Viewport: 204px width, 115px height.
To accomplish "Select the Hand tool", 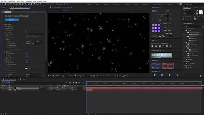I will [x=5, y=4].
